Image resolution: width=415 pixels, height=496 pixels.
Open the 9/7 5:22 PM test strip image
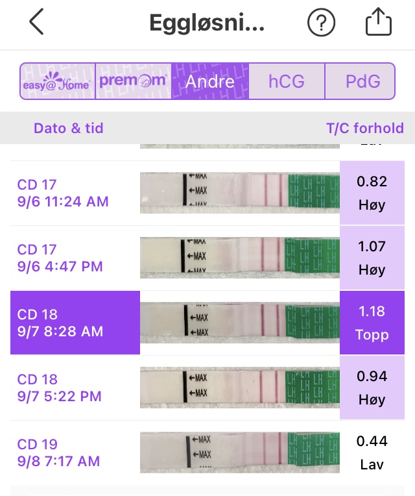pyautogui.click(x=240, y=388)
